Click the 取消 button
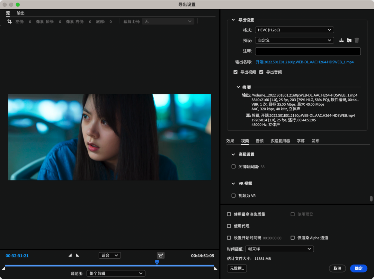 point(337,268)
